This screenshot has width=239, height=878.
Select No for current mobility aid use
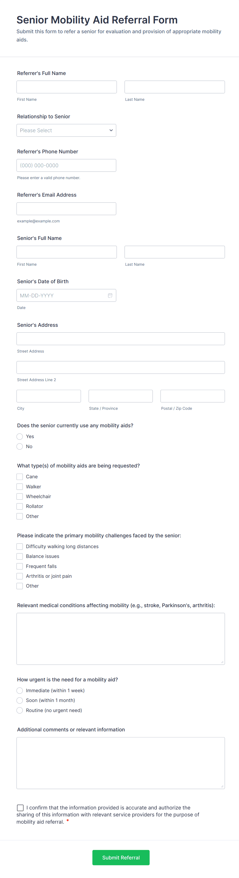(20, 446)
